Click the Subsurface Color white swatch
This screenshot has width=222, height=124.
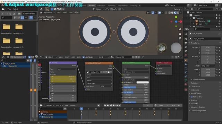pos(143,82)
